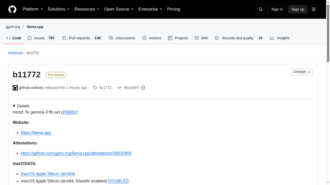Open the Enterprise dropdown menu
The image size is (330, 185).
pos(150,9)
